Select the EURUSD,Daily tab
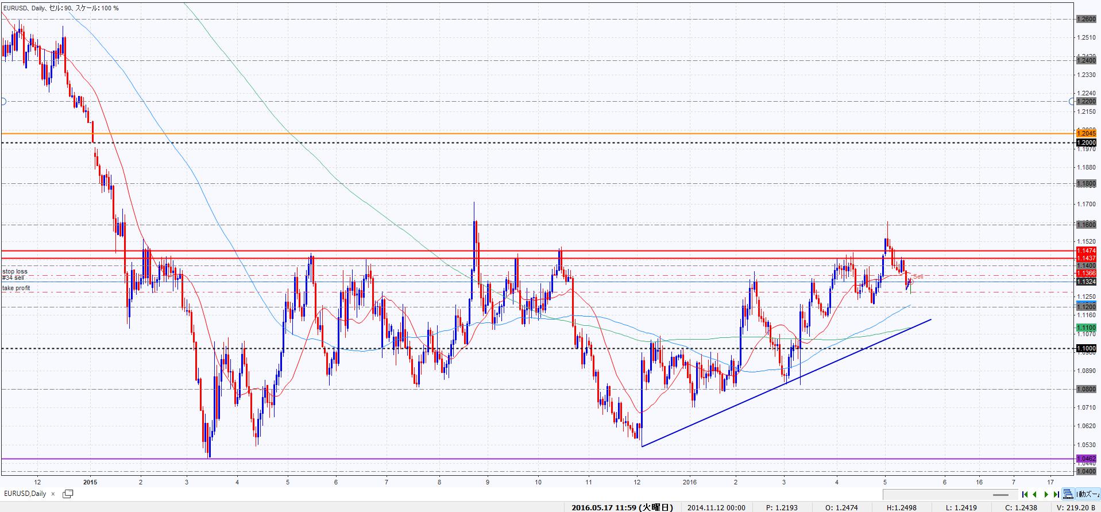The width and height of the screenshot is (1101, 512). [25, 494]
